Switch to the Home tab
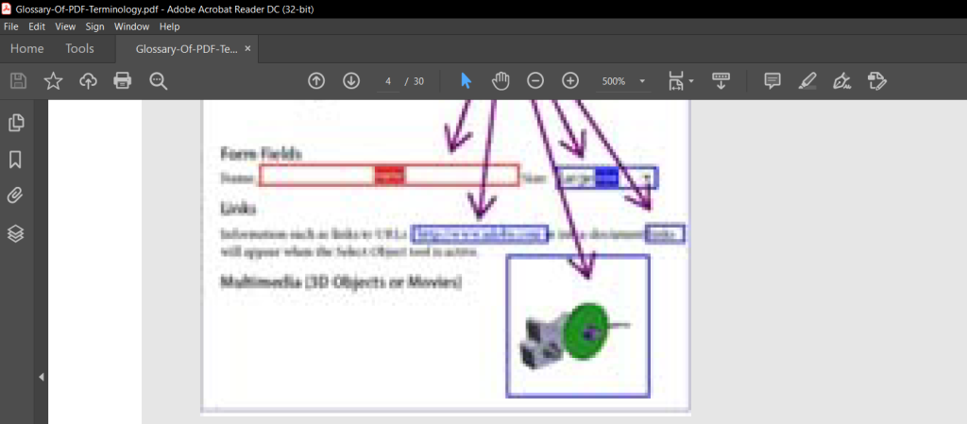 (x=27, y=49)
